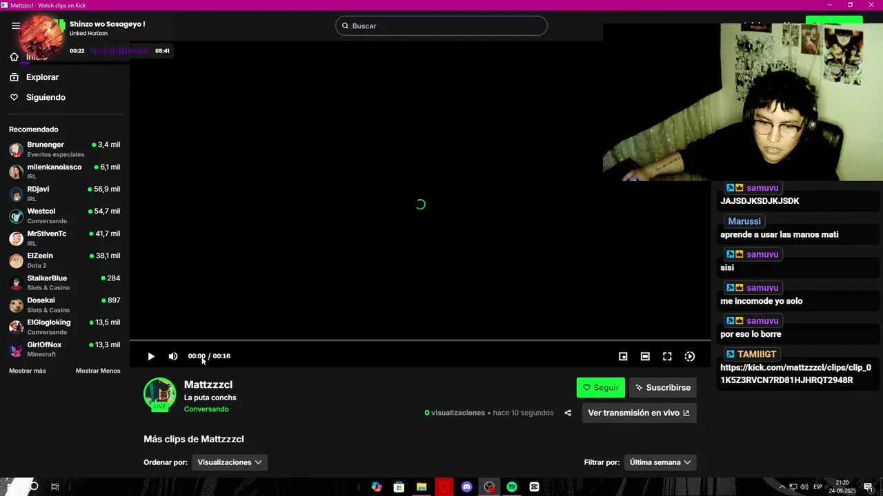Viewport: 883px width, 496px height.
Task: Open volume control in system tray
Action: click(804, 487)
